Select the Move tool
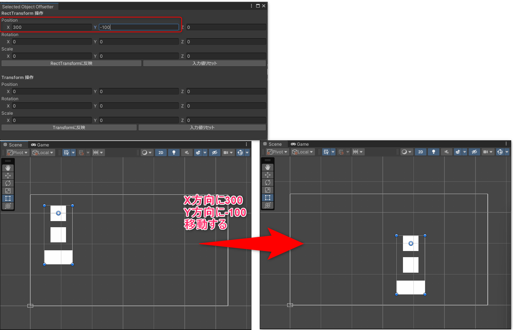This screenshot has width=513, height=330. click(x=8, y=175)
